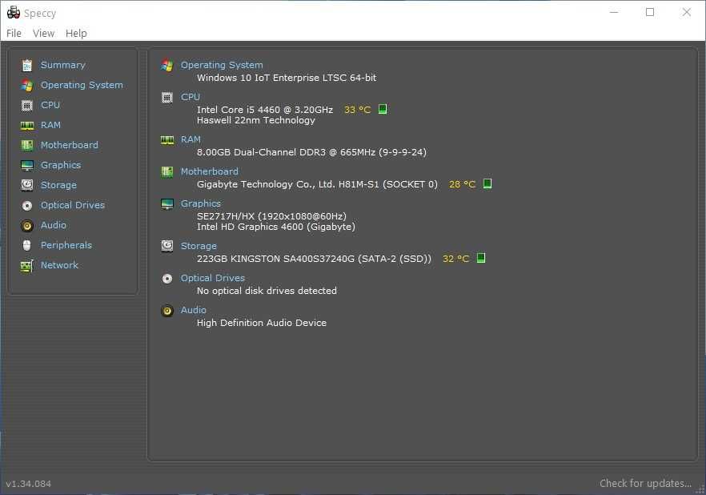Click Intel Core i5 4460 @ 3.20GHz text
706x495 pixels.
(x=265, y=110)
